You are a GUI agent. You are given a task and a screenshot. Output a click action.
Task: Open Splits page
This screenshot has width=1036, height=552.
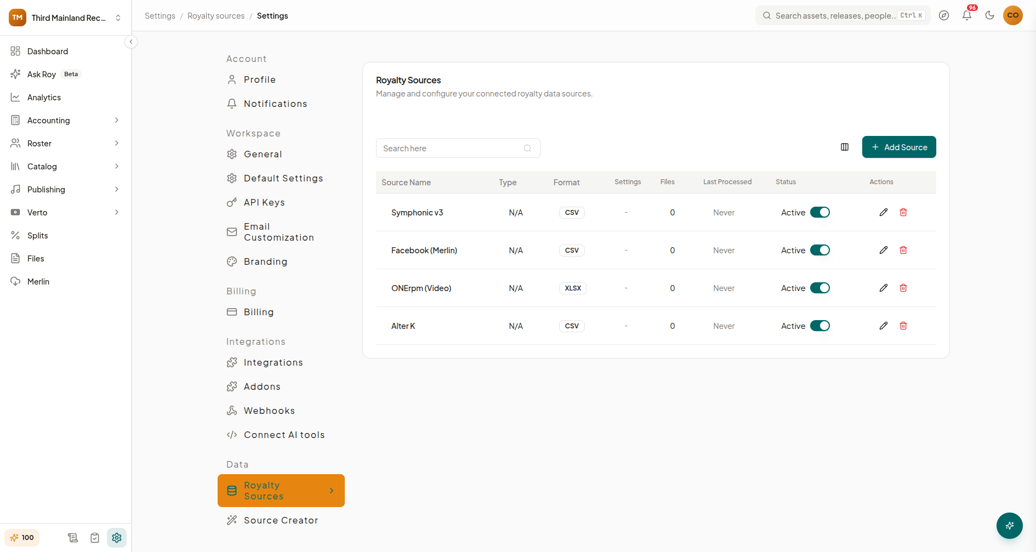coord(66,235)
